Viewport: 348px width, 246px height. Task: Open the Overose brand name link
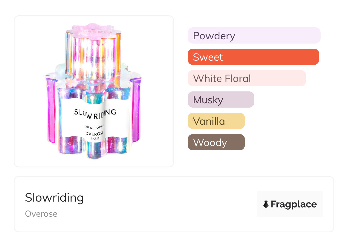pyautogui.click(x=41, y=214)
